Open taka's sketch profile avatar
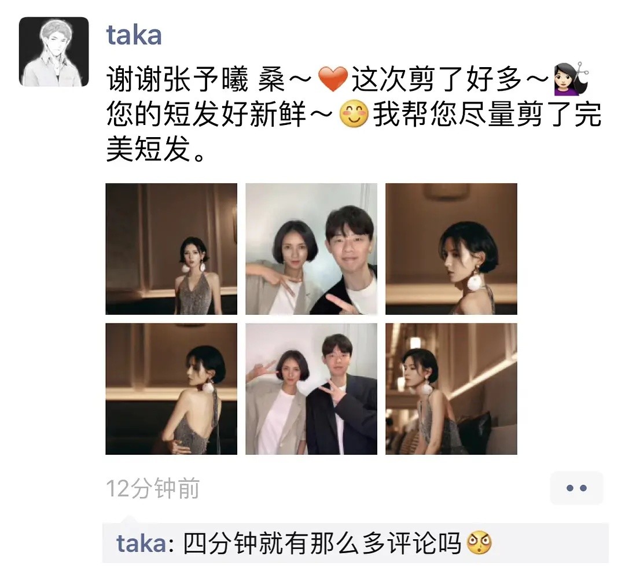The image size is (625, 578). tap(54, 52)
